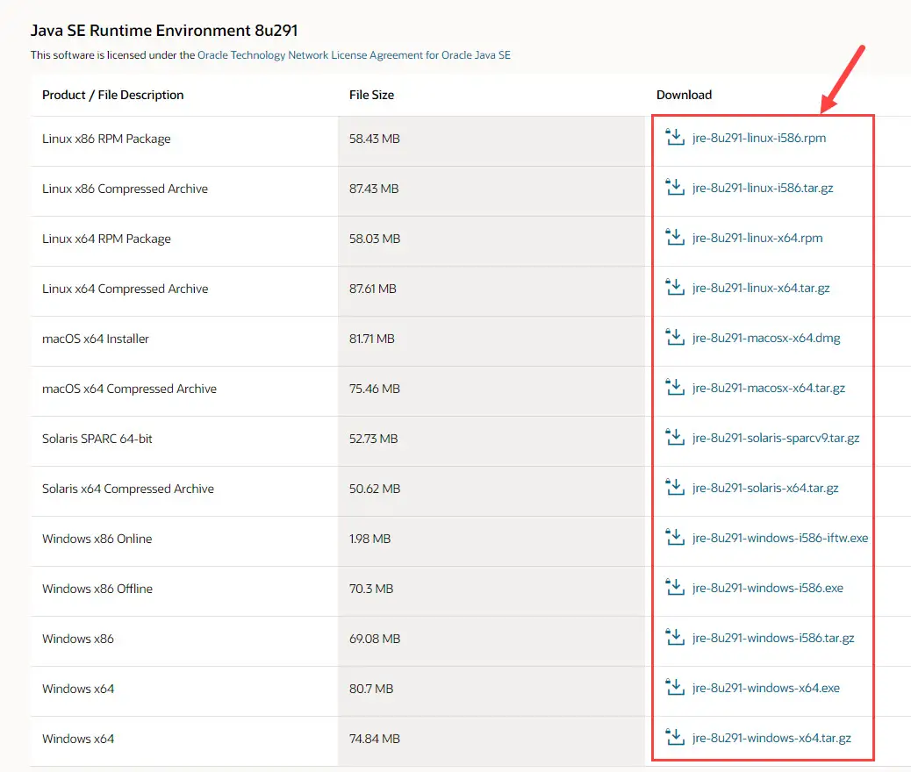This screenshot has height=772, width=911.
Task: Click download icon beside jre-8u291-linux-i586.tar.gz
Action: pos(674,187)
